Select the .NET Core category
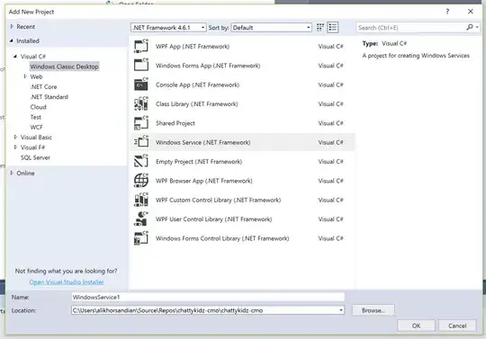 tap(43, 86)
